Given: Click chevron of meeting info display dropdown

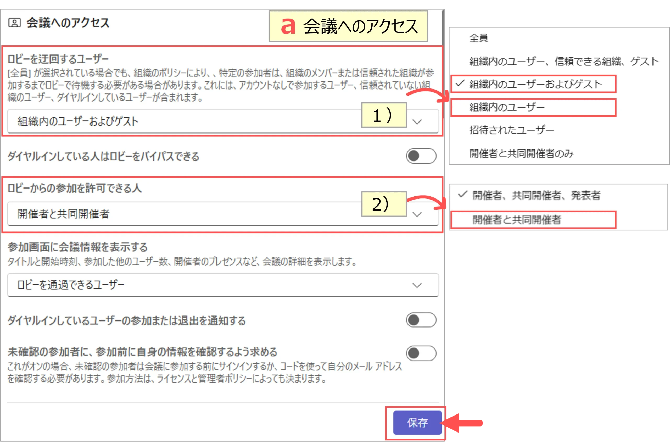Looking at the screenshot, I should click(417, 285).
